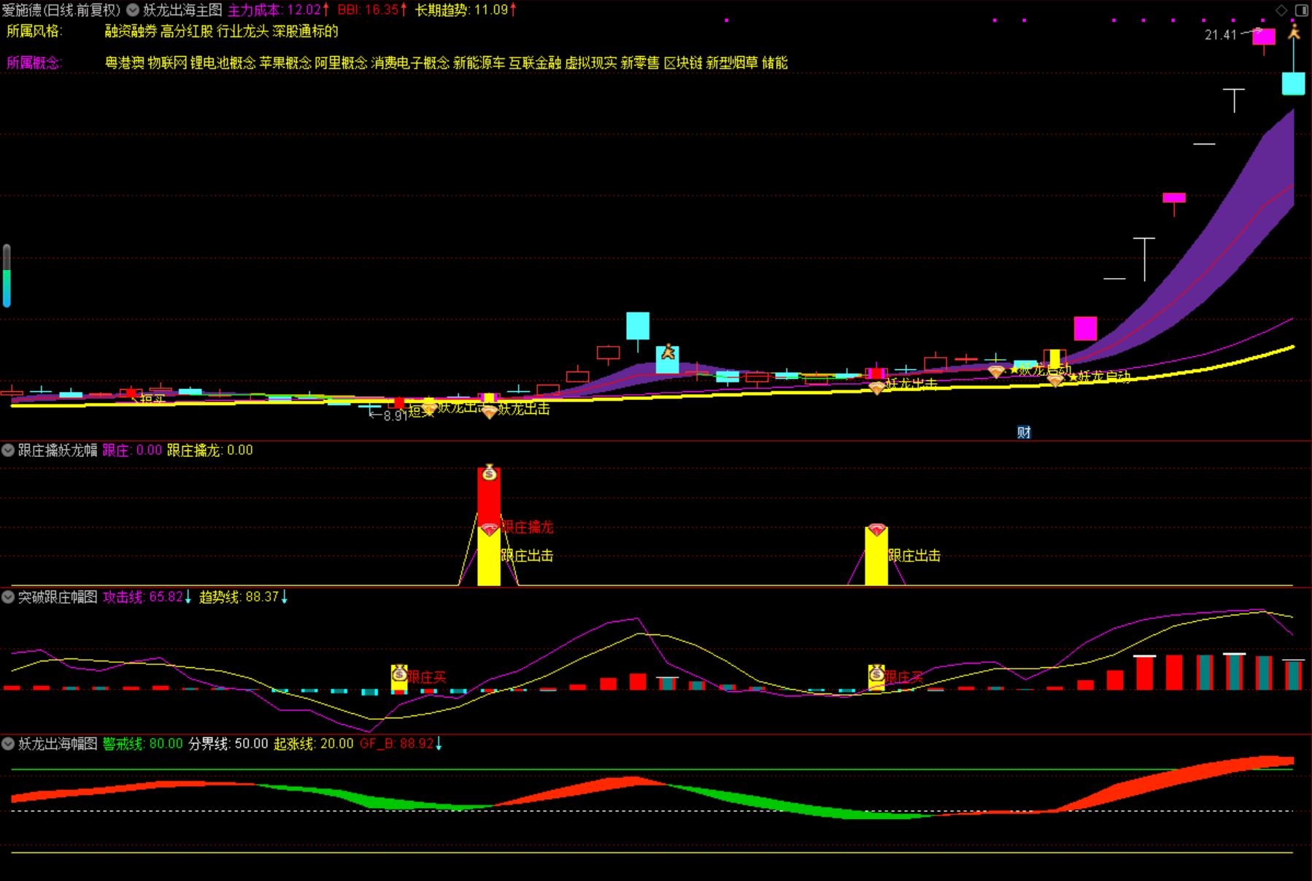The height and width of the screenshot is (881, 1312).
Task: Click the runner icon above the latest candle
Action: tap(1294, 31)
